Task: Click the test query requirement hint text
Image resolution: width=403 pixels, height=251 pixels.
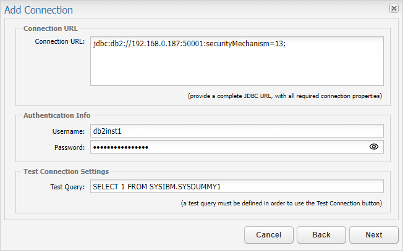Action: click(281, 204)
